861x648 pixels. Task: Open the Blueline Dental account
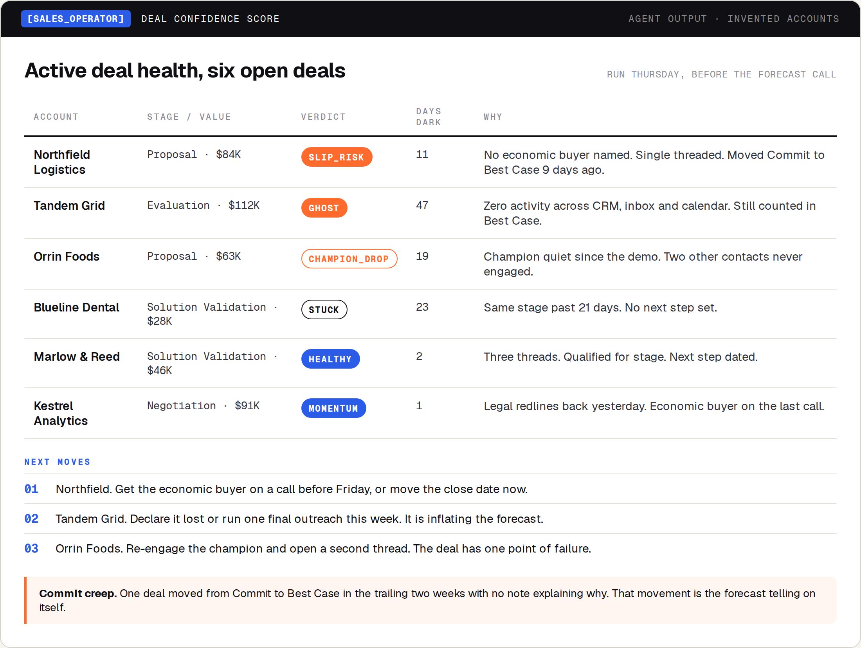point(76,307)
